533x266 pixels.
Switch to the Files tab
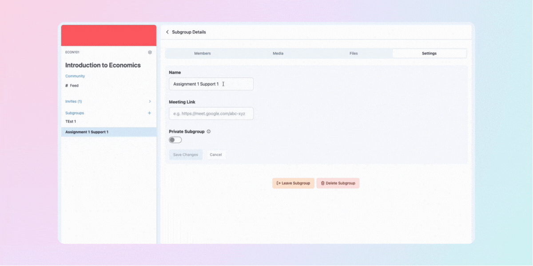(354, 53)
